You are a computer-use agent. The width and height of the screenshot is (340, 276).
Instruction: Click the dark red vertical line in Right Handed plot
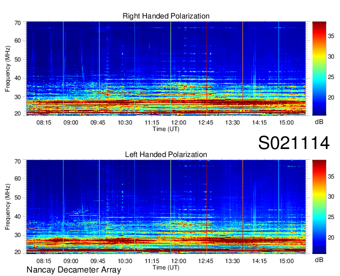tap(206, 68)
